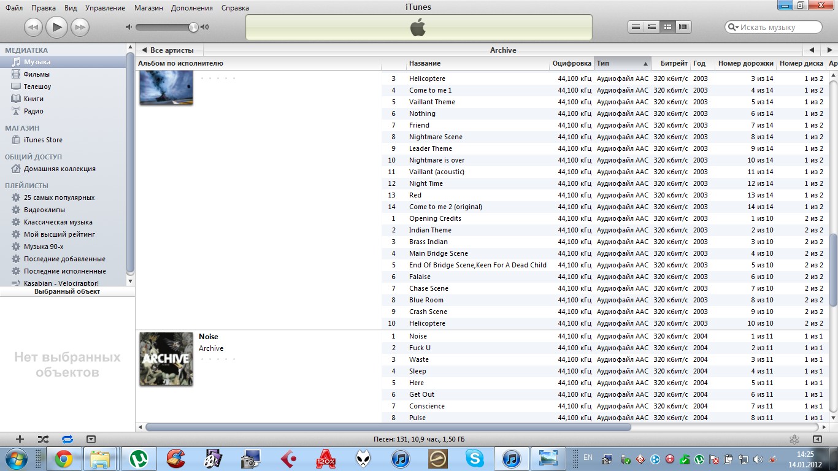The width and height of the screenshot is (838, 471).
Task: Open the Управление menu
Action: click(105, 8)
